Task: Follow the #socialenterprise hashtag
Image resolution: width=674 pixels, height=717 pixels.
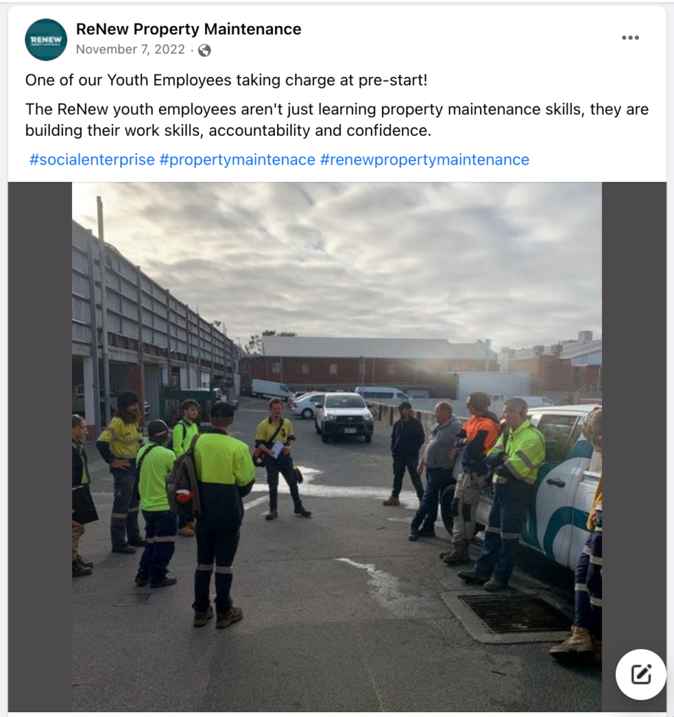Action: pos(92,160)
